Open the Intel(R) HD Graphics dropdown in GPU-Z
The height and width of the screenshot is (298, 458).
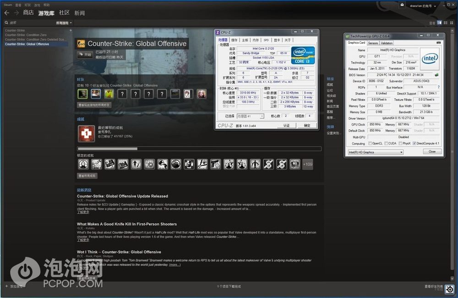click(x=376, y=152)
